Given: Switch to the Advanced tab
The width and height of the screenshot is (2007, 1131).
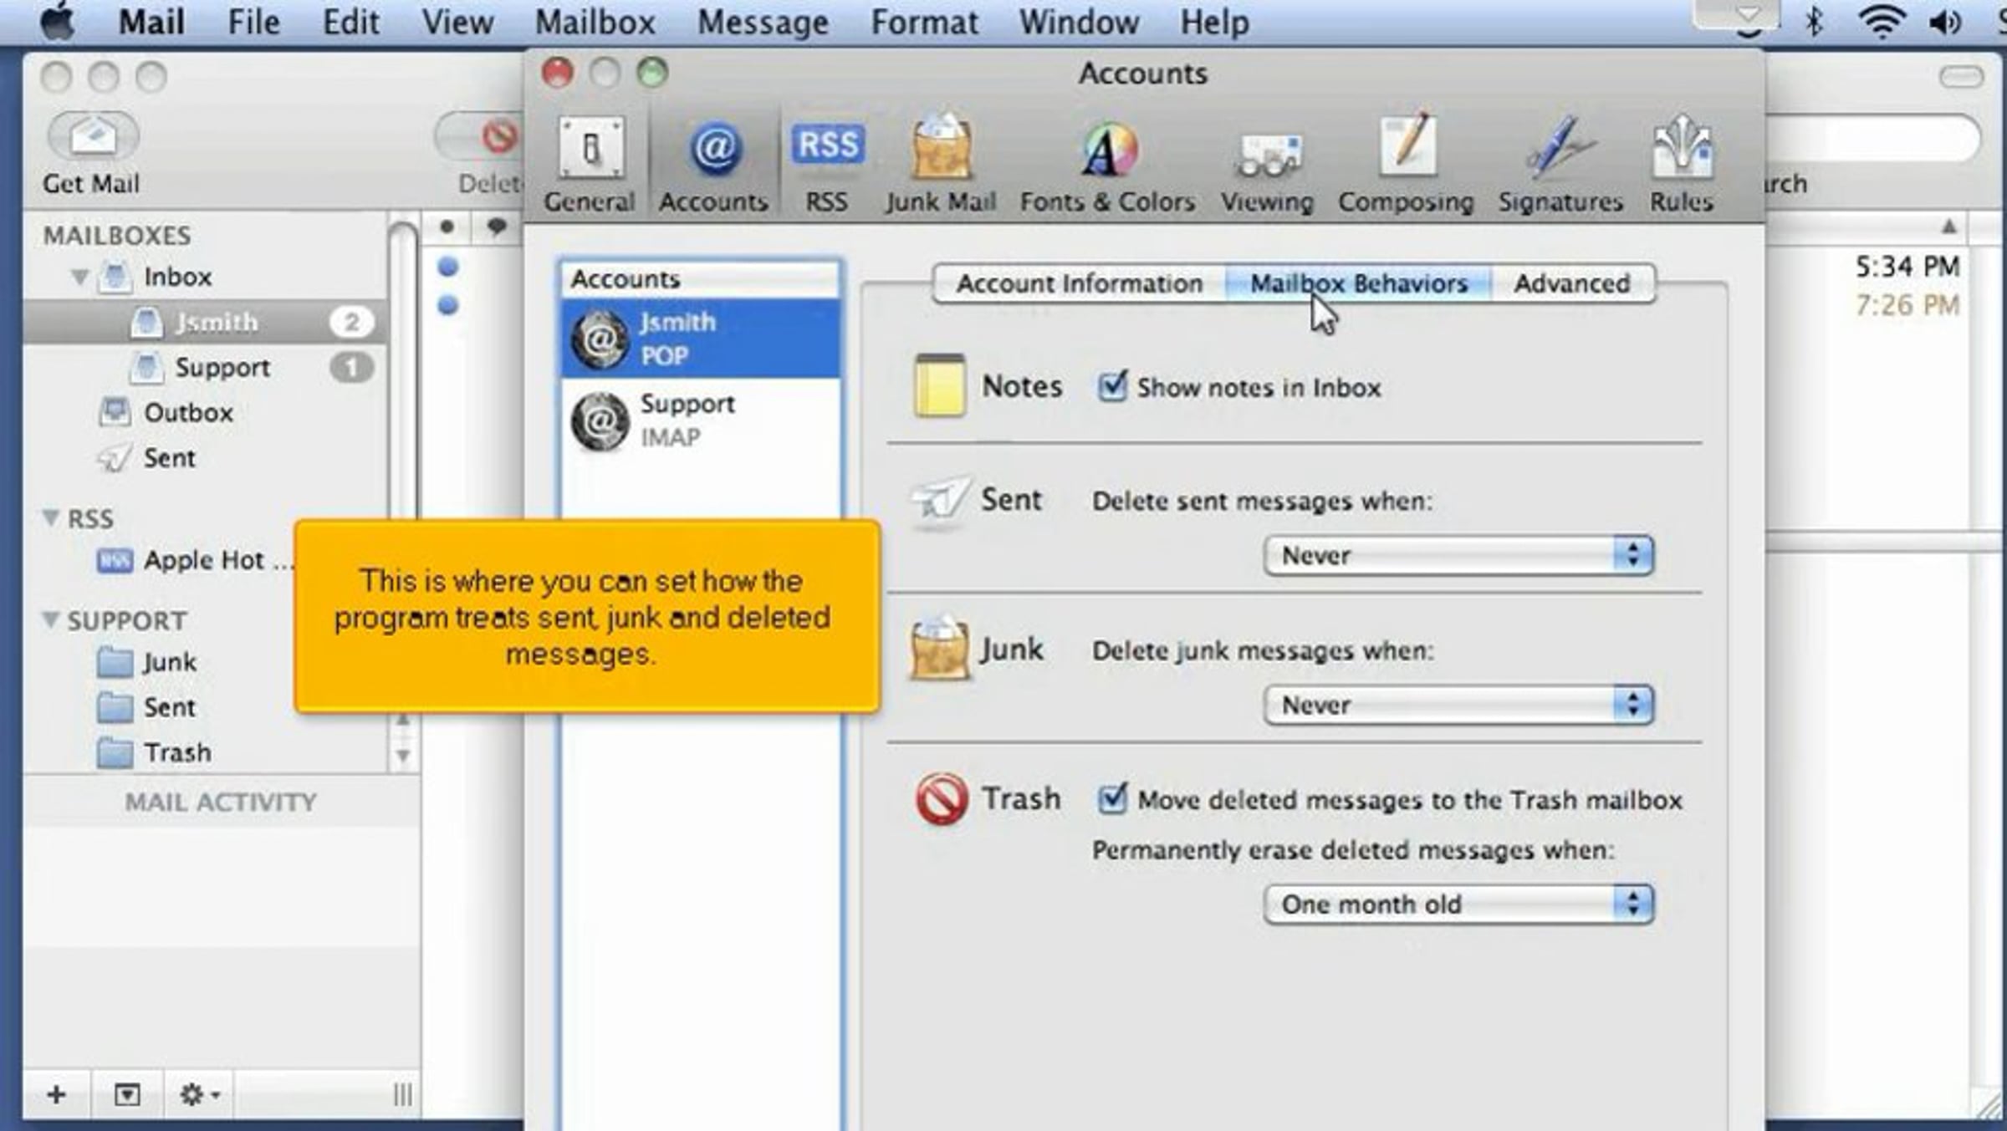Looking at the screenshot, I should (x=1571, y=284).
